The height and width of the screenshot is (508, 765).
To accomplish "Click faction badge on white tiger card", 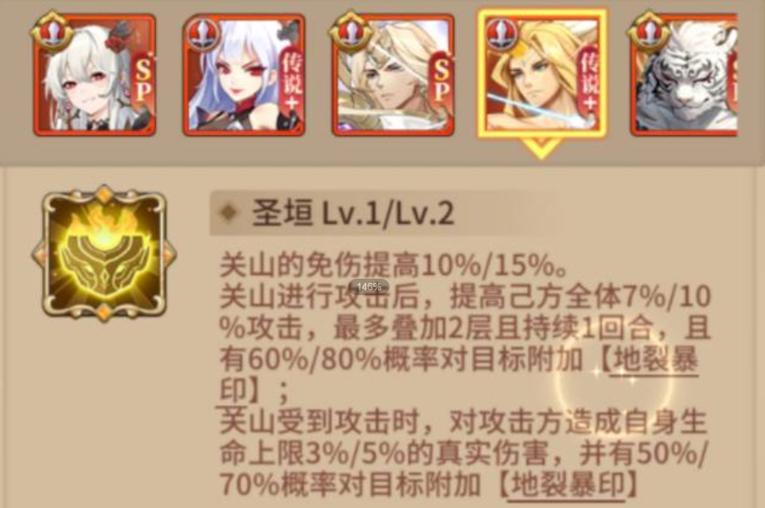I will click(x=649, y=31).
